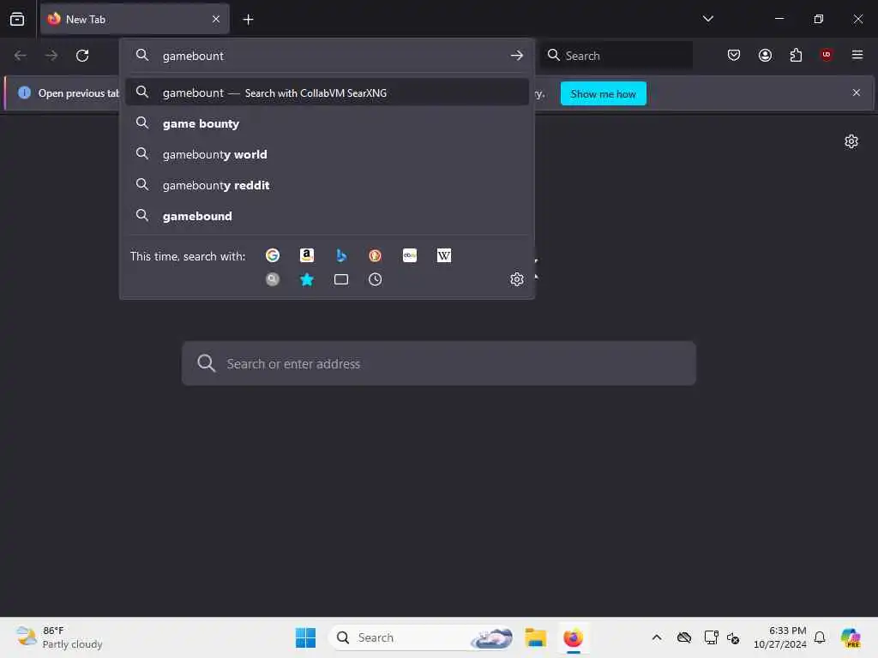Search this time with eBay
The height and width of the screenshot is (658, 878).
point(409,255)
